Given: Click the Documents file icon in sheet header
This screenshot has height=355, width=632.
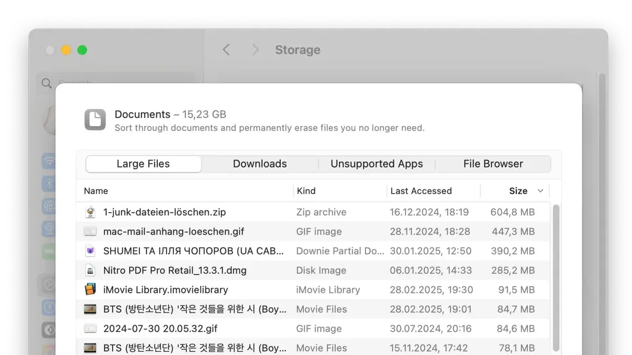Looking at the screenshot, I should coord(95,119).
